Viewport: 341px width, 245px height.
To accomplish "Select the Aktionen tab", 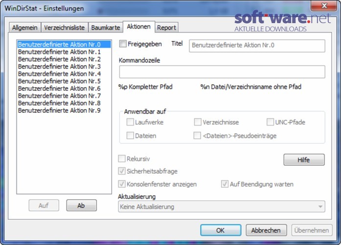I will pyautogui.click(x=139, y=27).
